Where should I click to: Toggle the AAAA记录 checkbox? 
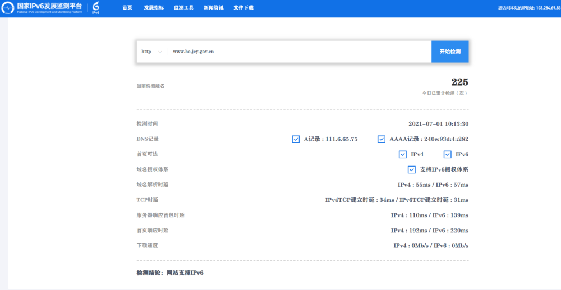coord(381,139)
